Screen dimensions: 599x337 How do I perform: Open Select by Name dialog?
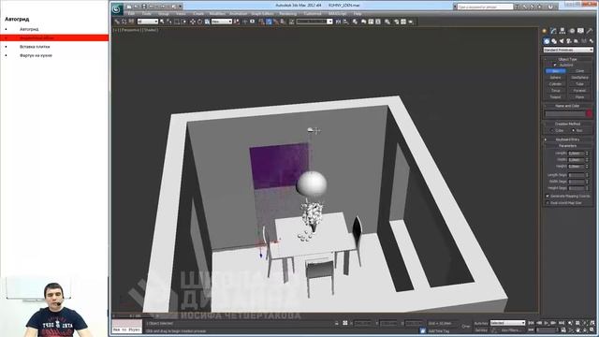coord(168,22)
